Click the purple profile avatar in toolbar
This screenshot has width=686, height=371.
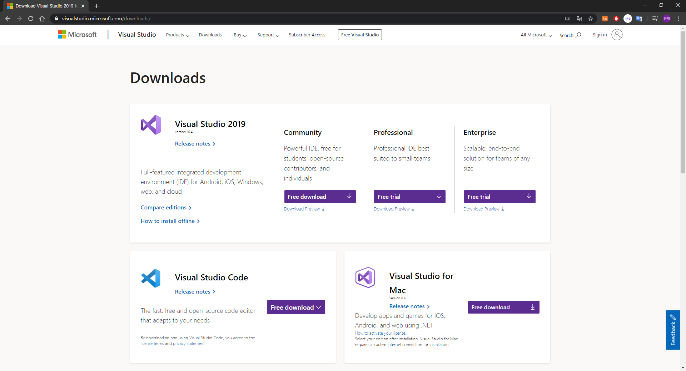667,19
